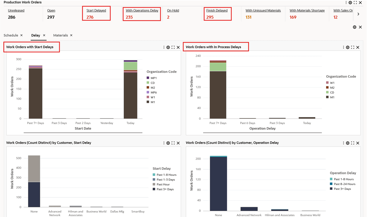Open settings gear above the tab row
This screenshot has height=217, width=370.
354,27
